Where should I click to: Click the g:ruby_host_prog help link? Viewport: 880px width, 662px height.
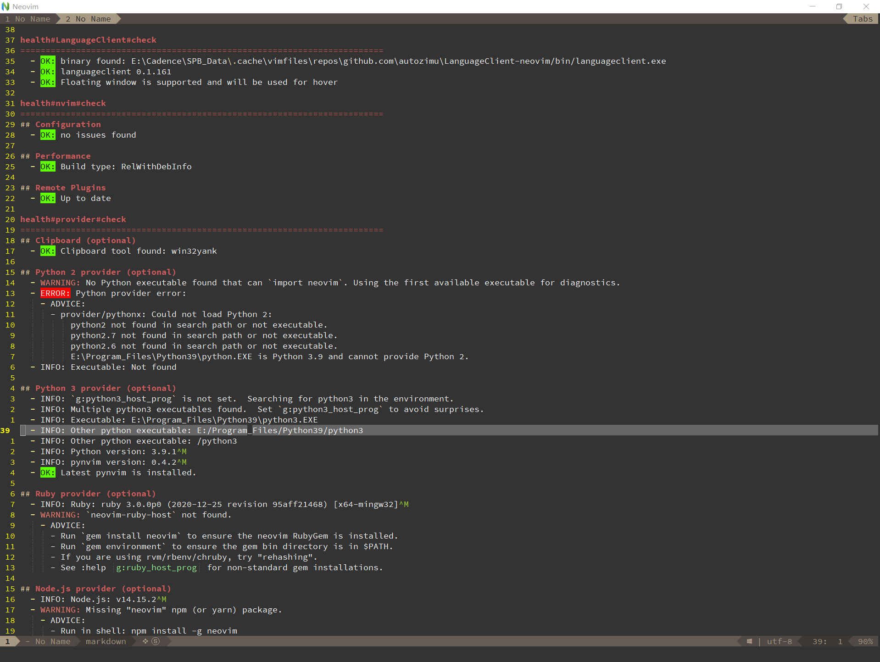coord(156,567)
